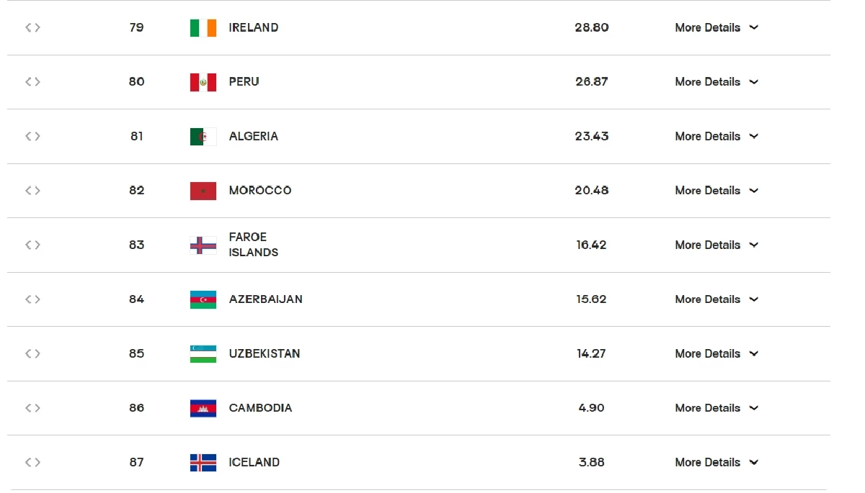Select the UZBEKISTAN country name
The image size is (865, 493).
click(265, 353)
